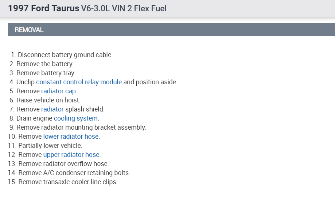The height and width of the screenshot is (199, 335).
Task: Click 'Drain engine' text in step 8
Action: [x=34, y=118]
